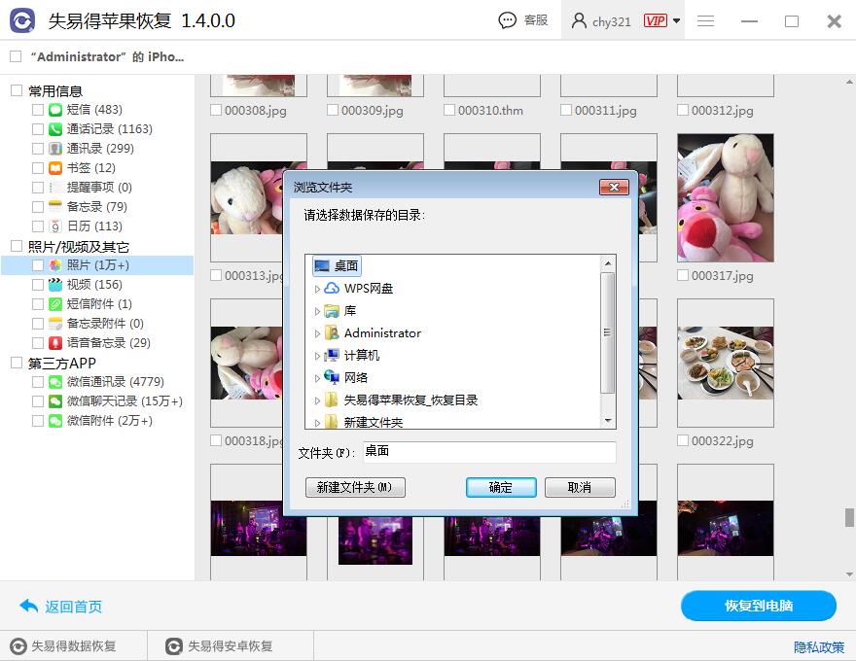
Task: Click the photo grid scrollbar thumb
Action: pos(849,517)
